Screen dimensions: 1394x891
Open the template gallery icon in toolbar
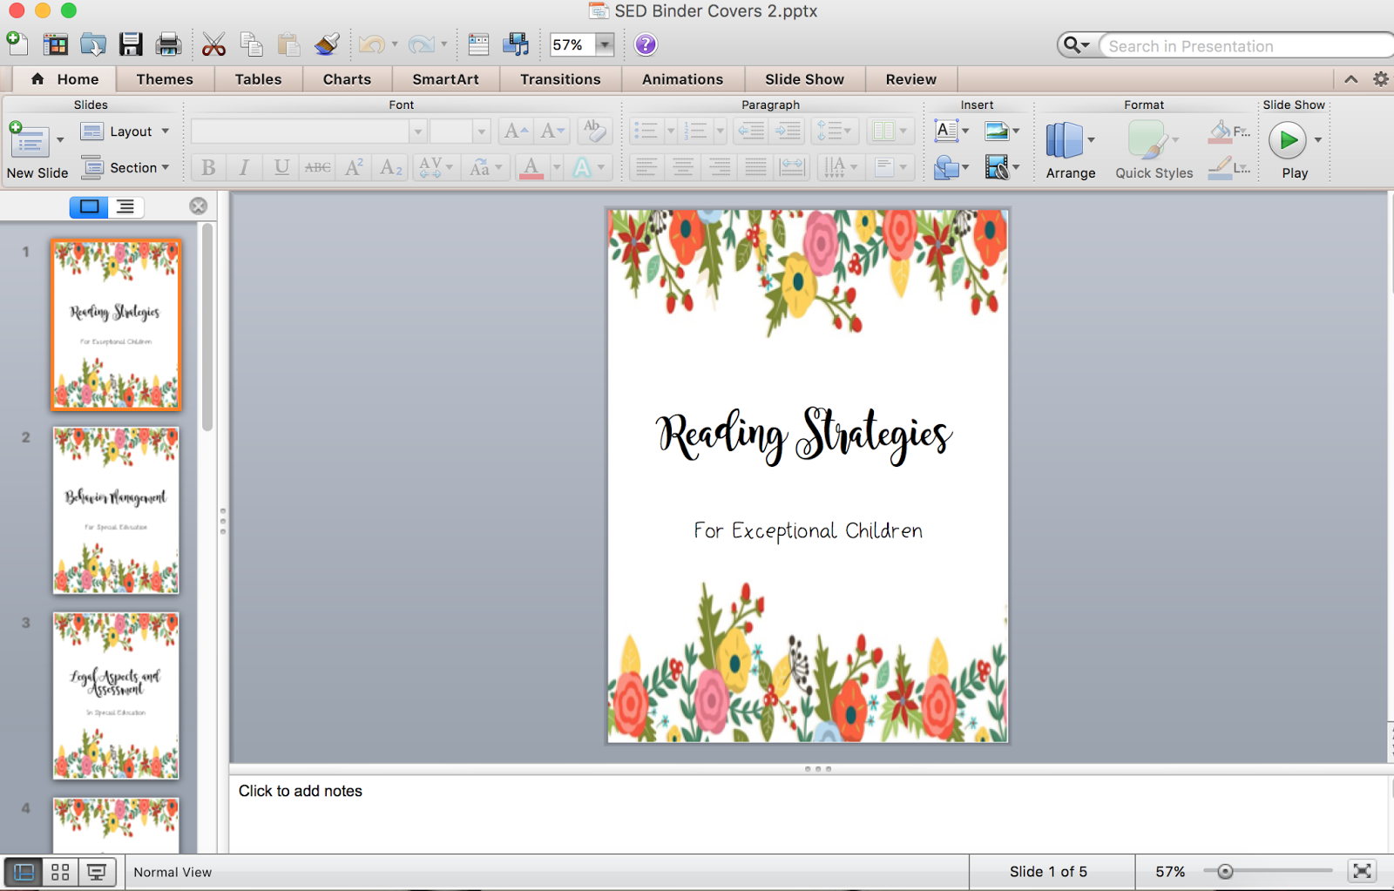[56, 44]
